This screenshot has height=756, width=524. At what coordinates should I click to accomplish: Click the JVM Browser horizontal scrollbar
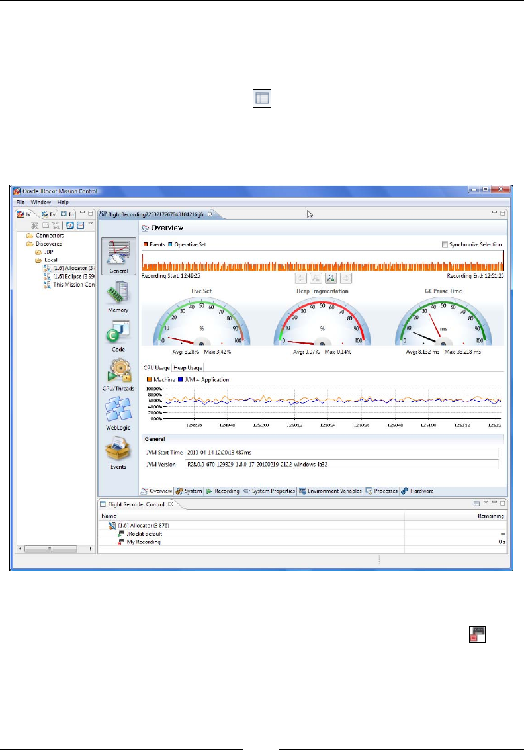tap(54, 549)
